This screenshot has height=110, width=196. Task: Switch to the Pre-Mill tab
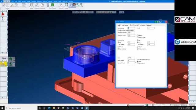[136, 25]
